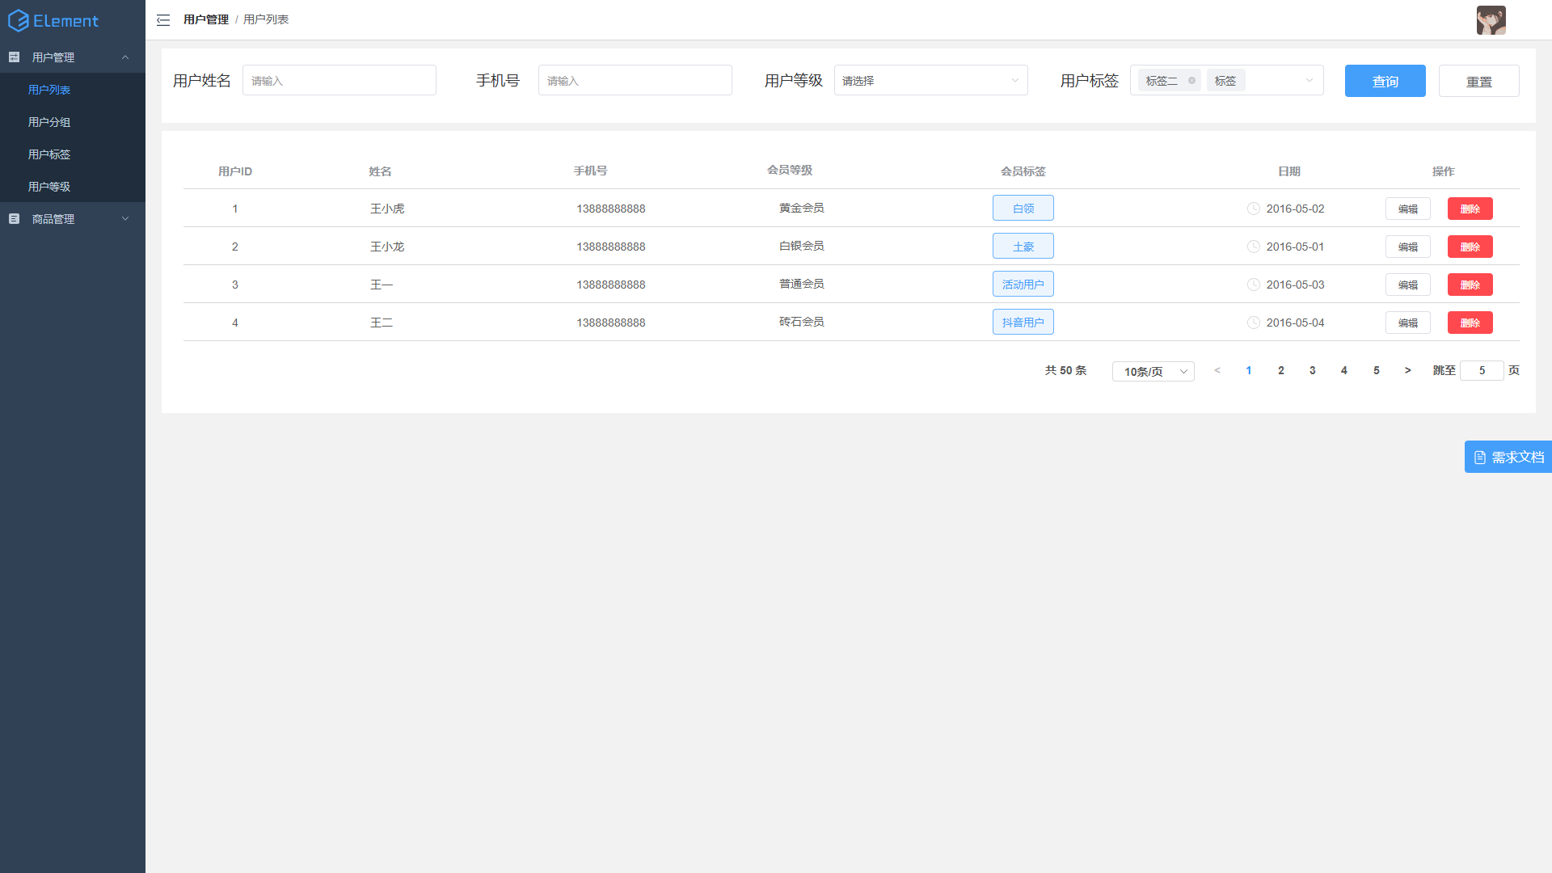The image size is (1552, 873).
Task: Edit the row for 王一
Action: 1408,285
